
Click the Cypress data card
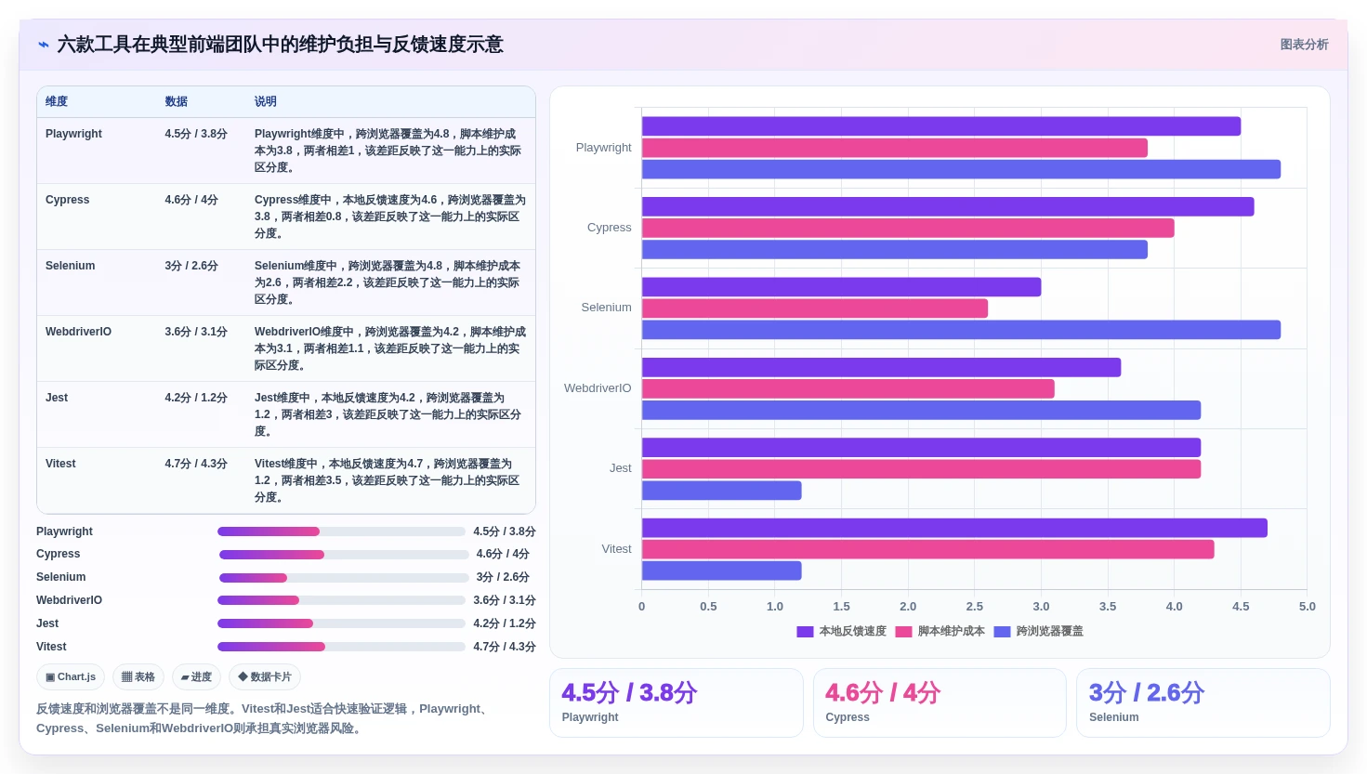(940, 703)
